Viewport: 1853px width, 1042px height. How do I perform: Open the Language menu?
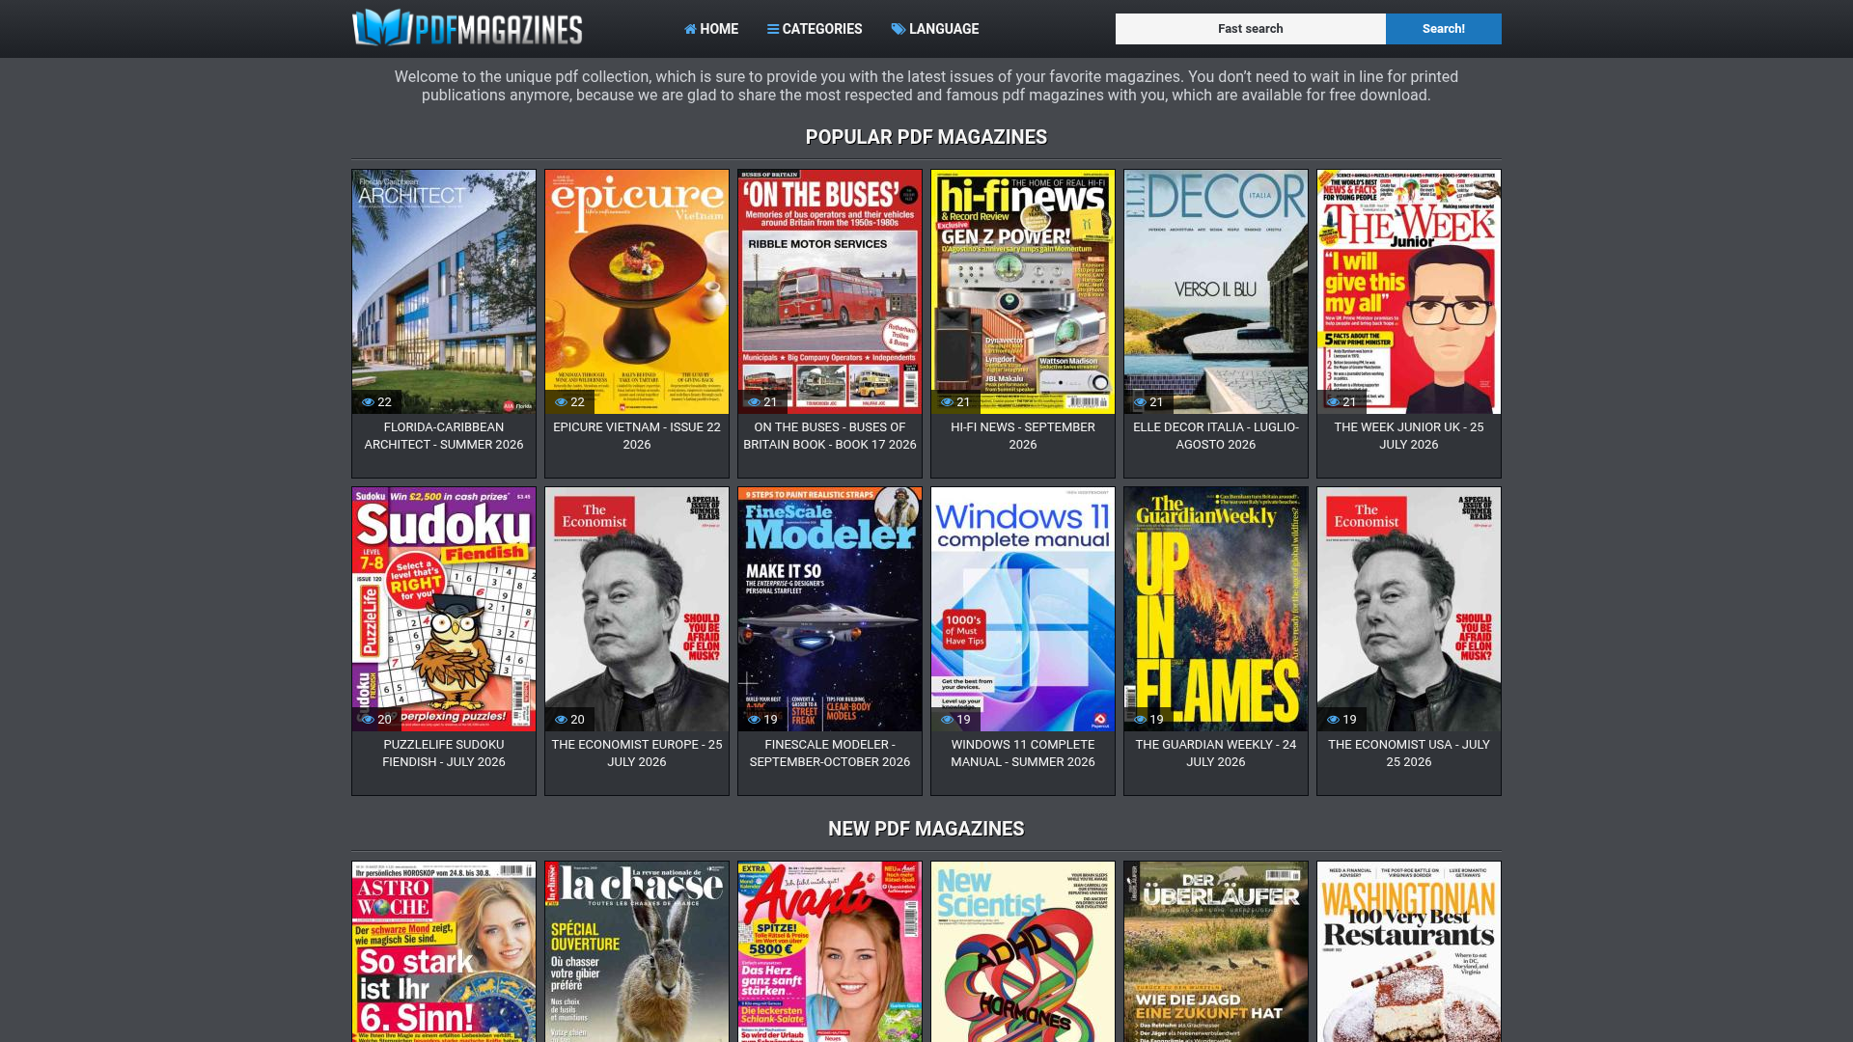(935, 29)
